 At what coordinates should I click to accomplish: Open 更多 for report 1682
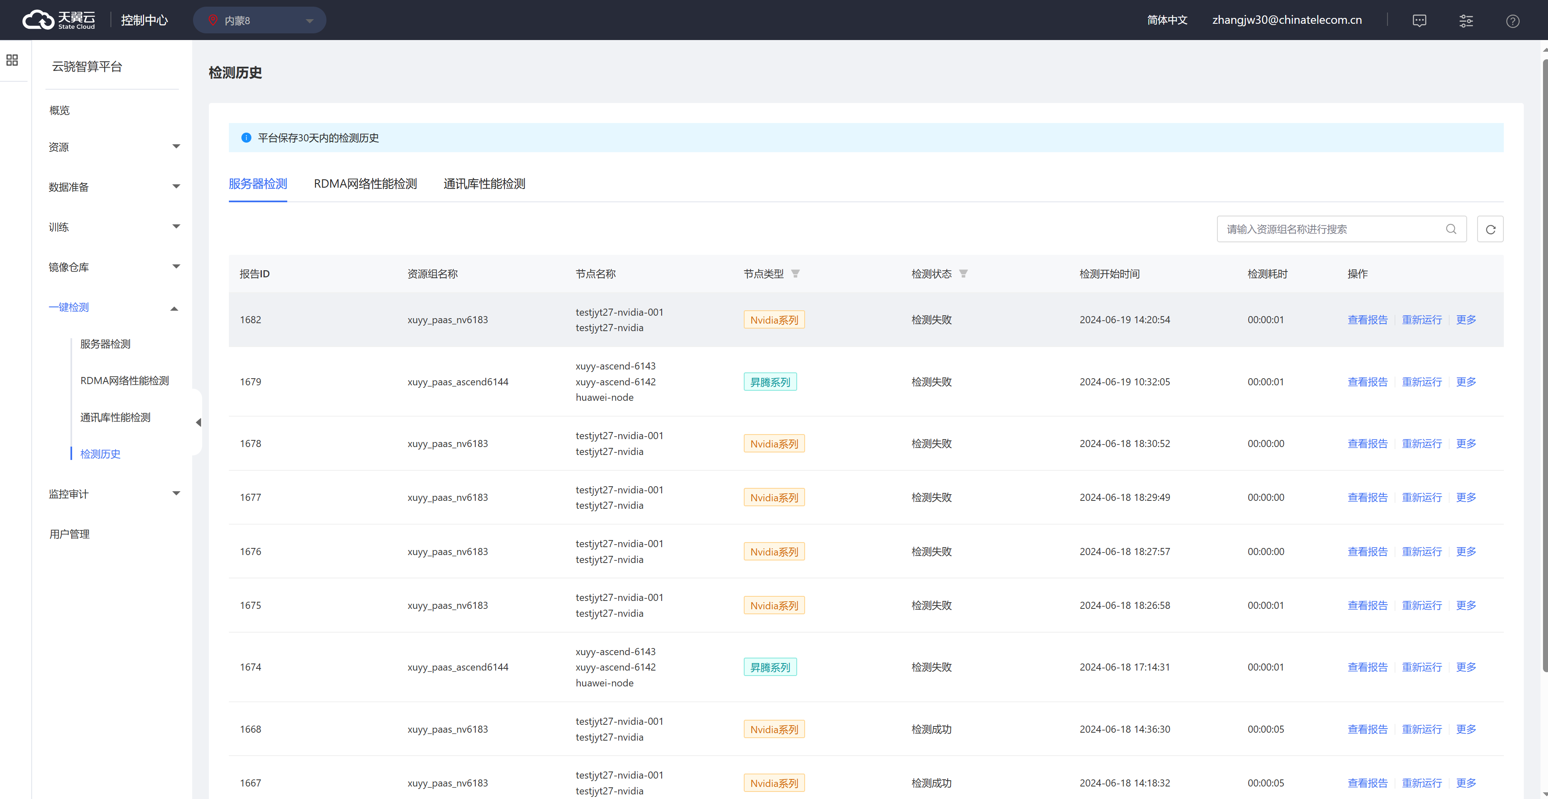[1466, 320]
